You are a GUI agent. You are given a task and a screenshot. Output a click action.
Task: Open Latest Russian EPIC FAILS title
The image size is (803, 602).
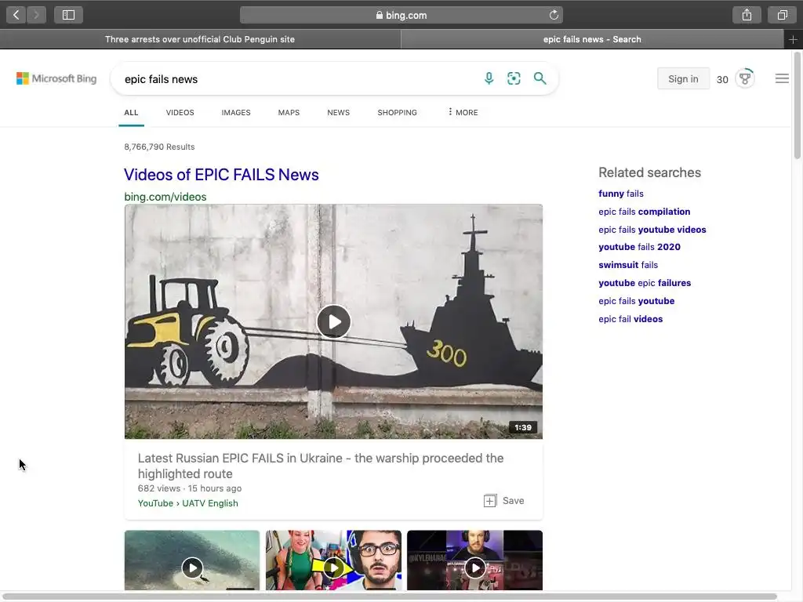pyautogui.click(x=321, y=466)
